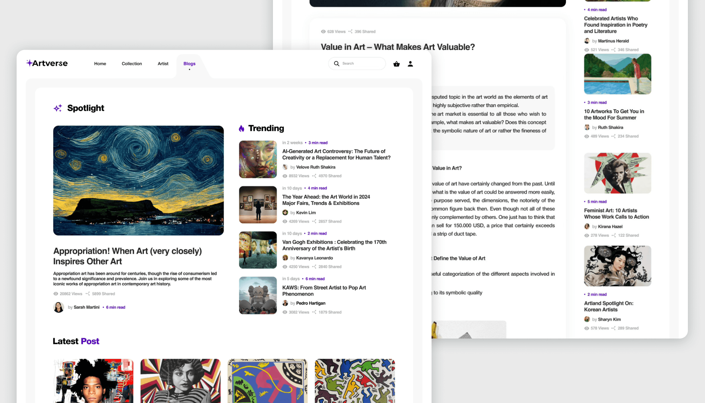Viewport: 705px width, 403px height.
Task: Click the Trending flame icon
Action: [x=241, y=128]
